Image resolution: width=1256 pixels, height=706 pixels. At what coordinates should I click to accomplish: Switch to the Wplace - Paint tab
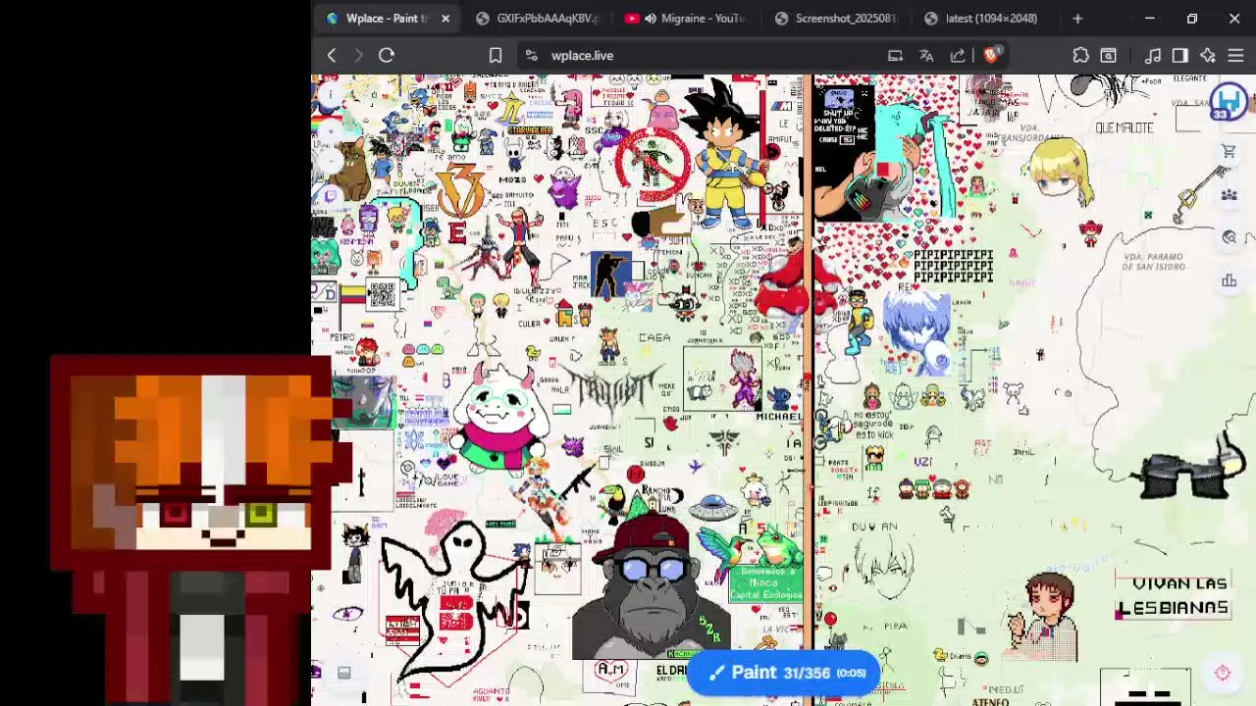[386, 18]
